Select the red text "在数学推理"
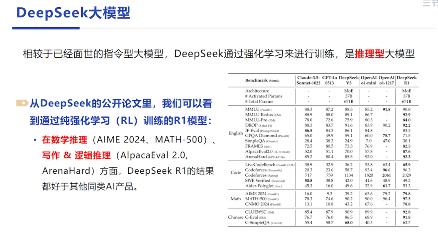 tap(64, 140)
